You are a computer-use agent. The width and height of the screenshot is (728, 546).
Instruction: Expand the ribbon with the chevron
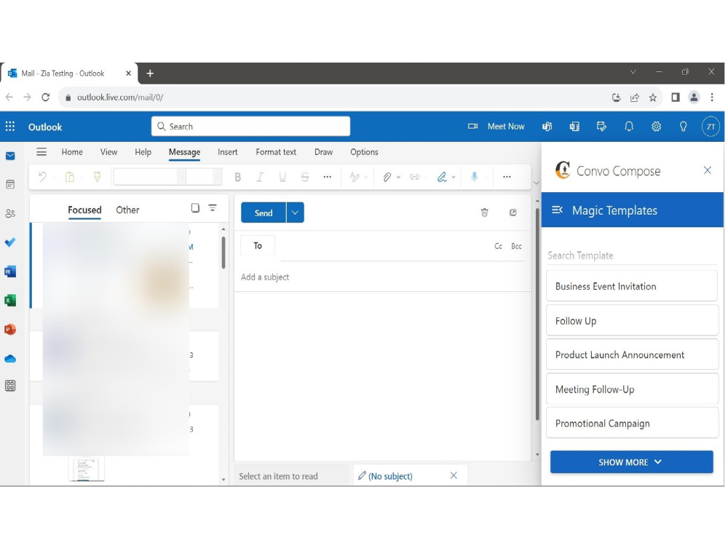tap(537, 183)
